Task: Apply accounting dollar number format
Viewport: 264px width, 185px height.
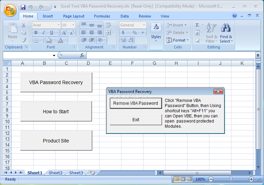Action: (123, 33)
